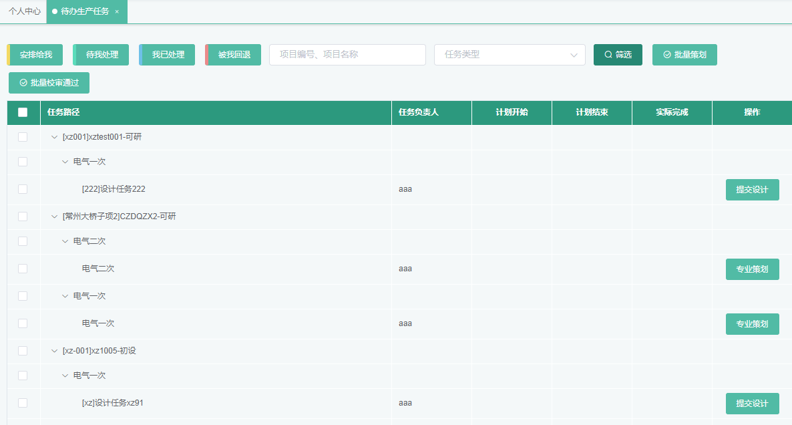Collapse the [常州大桥子项2]CZDQZX2-可研 node
This screenshot has height=425, width=792.
point(55,217)
